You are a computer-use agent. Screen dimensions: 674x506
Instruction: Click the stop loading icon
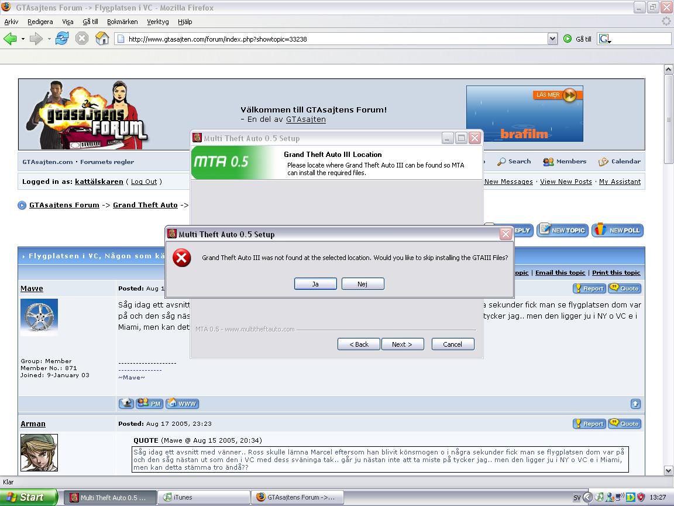pyautogui.click(x=82, y=39)
